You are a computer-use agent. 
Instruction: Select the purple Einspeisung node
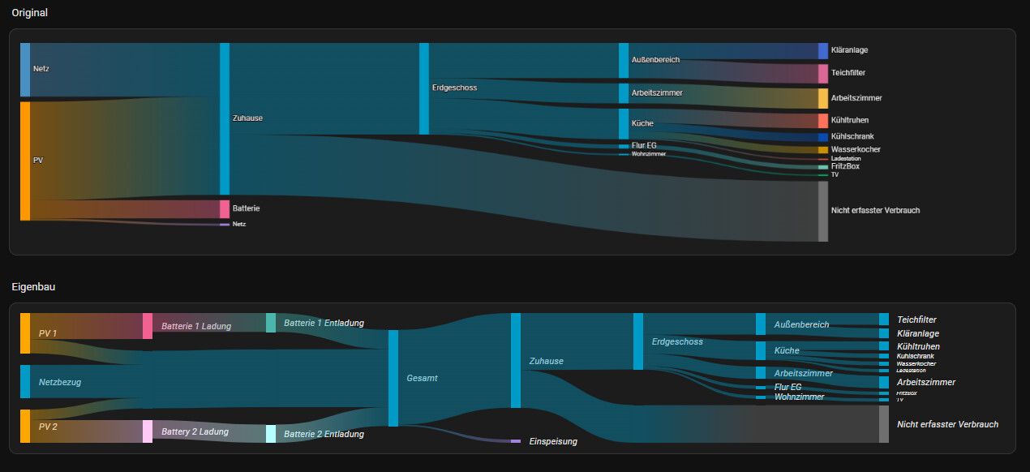(x=516, y=441)
